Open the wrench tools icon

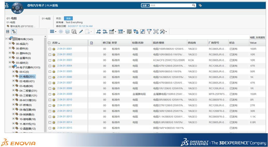[163, 31]
